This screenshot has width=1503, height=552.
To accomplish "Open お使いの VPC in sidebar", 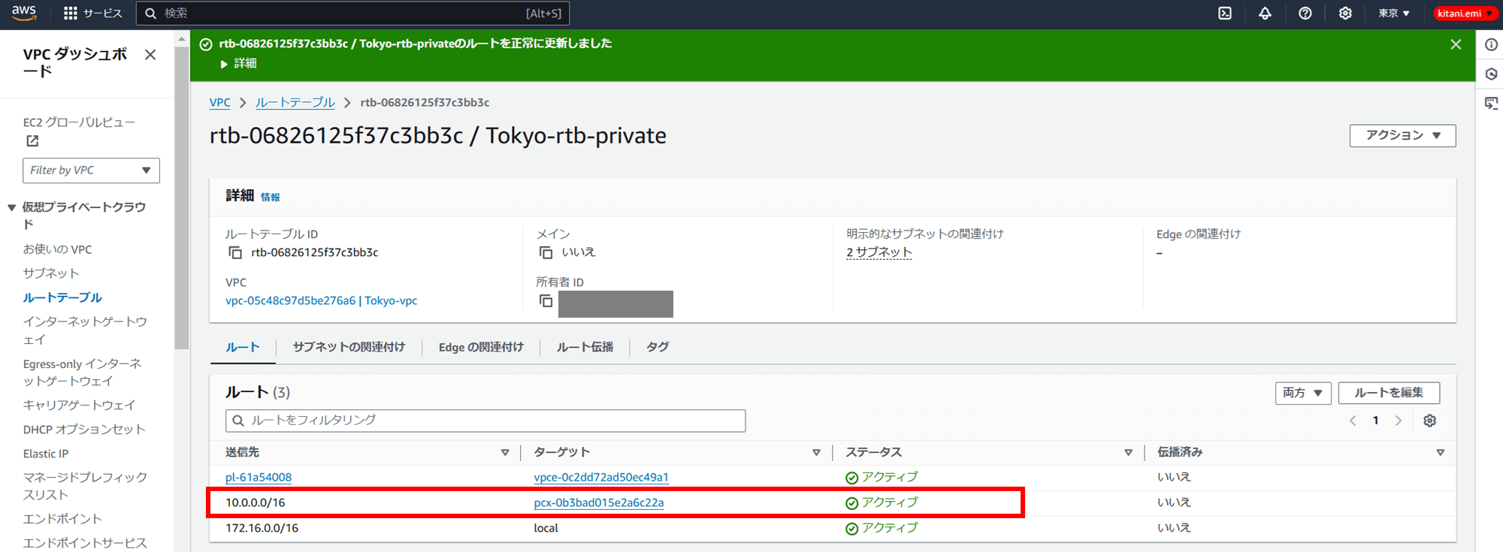I will coord(57,249).
